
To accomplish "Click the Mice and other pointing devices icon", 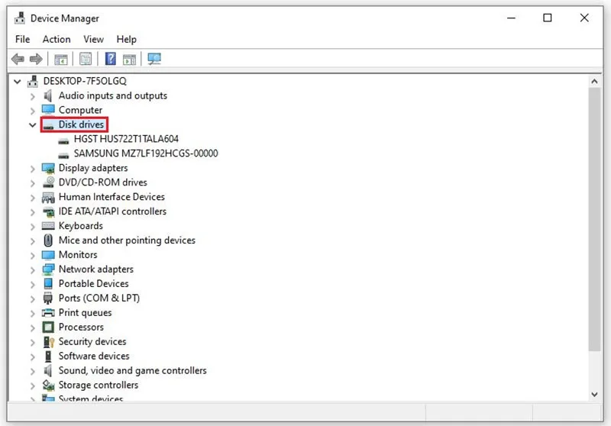I will click(48, 240).
